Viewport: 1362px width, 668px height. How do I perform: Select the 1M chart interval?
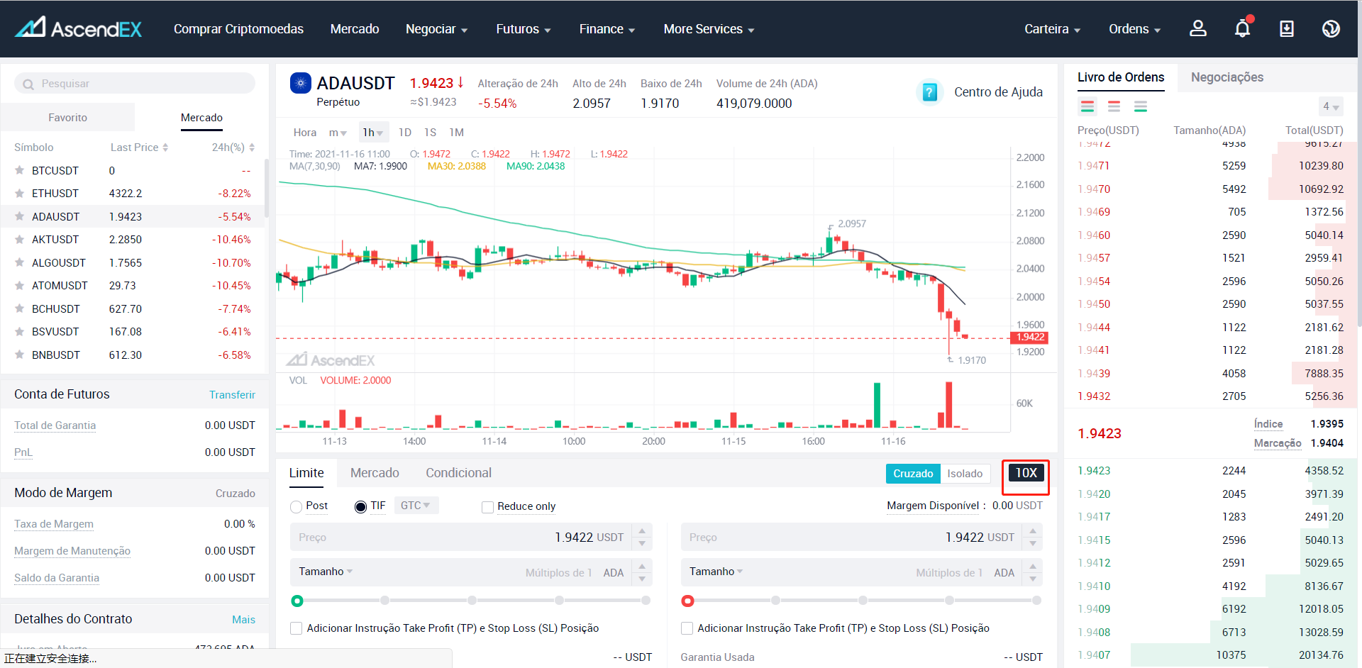(x=456, y=133)
